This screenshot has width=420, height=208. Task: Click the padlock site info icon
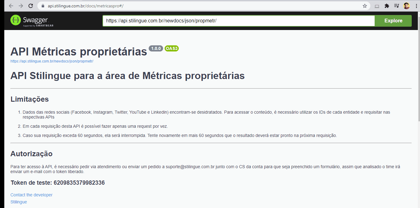43,6
